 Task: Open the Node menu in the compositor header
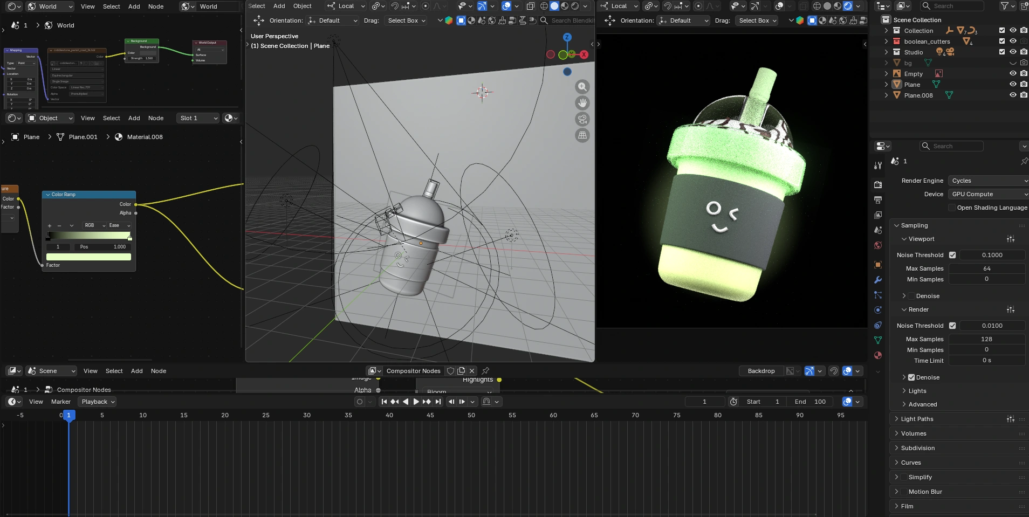[x=159, y=371]
